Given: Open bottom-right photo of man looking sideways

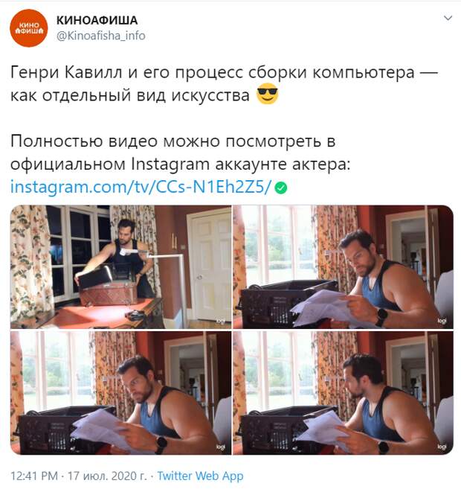Looking at the screenshot, I should [x=343, y=393].
